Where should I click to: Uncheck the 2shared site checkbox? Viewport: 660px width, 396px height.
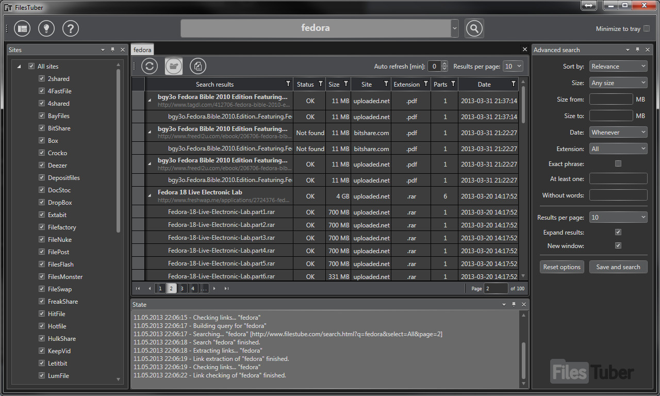(x=42, y=79)
